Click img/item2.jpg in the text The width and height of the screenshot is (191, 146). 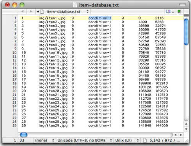pos(52,22)
